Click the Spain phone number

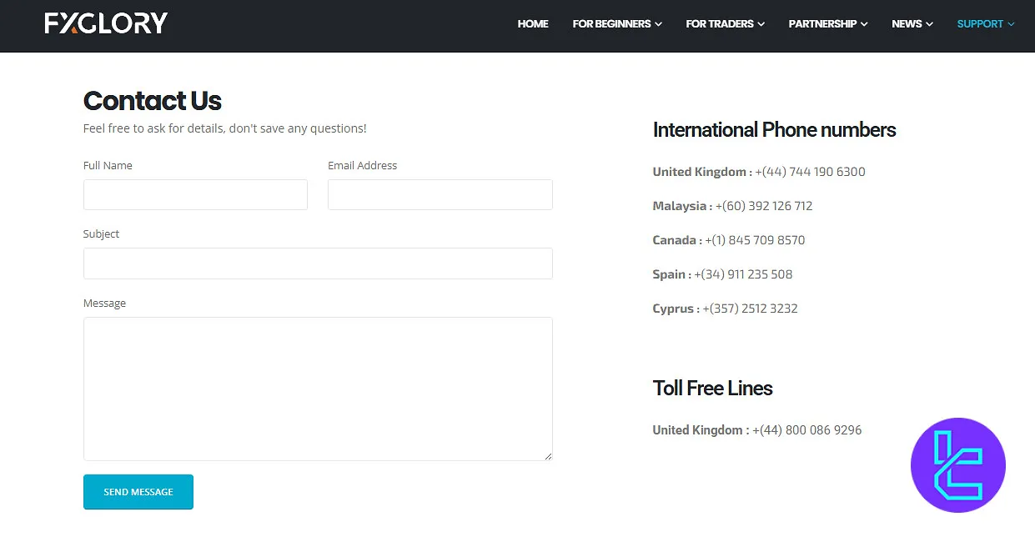click(x=743, y=274)
